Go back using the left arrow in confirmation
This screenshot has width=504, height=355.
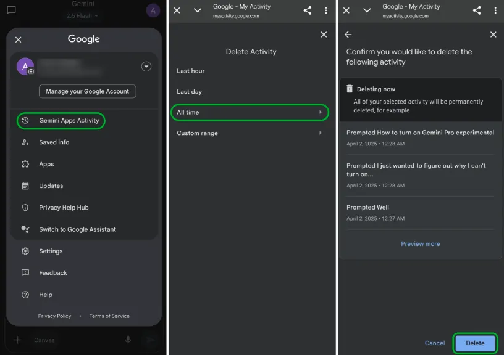[348, 35]
